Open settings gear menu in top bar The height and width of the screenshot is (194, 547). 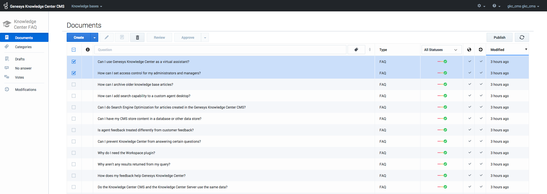click(x=481, y=6)
